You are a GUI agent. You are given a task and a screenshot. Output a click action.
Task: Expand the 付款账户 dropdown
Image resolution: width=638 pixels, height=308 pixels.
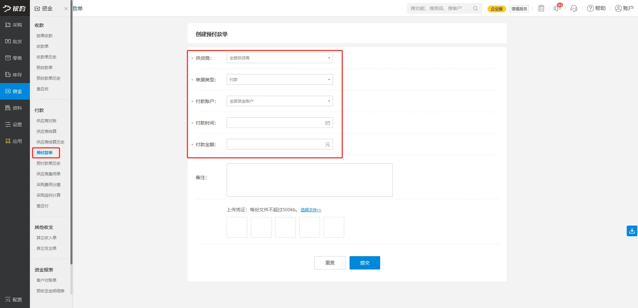(279, 101)
